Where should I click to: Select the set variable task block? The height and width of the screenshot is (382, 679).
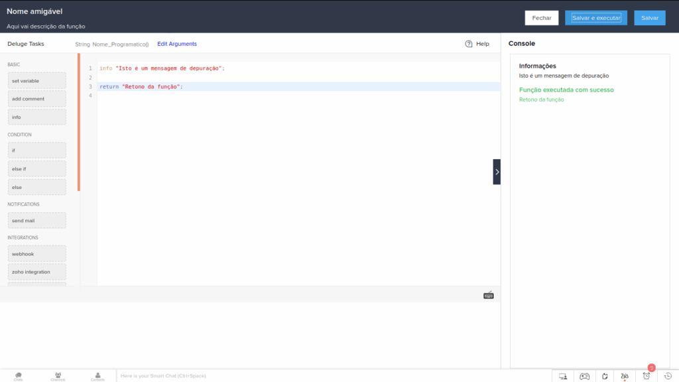tap(37, 80)
